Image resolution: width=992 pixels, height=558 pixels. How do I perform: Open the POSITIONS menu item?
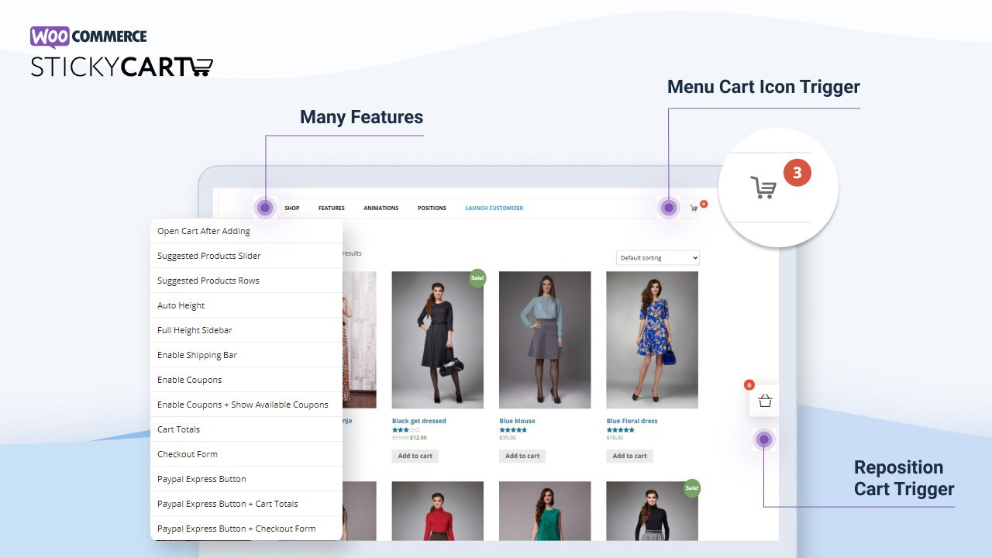point(432,208)
